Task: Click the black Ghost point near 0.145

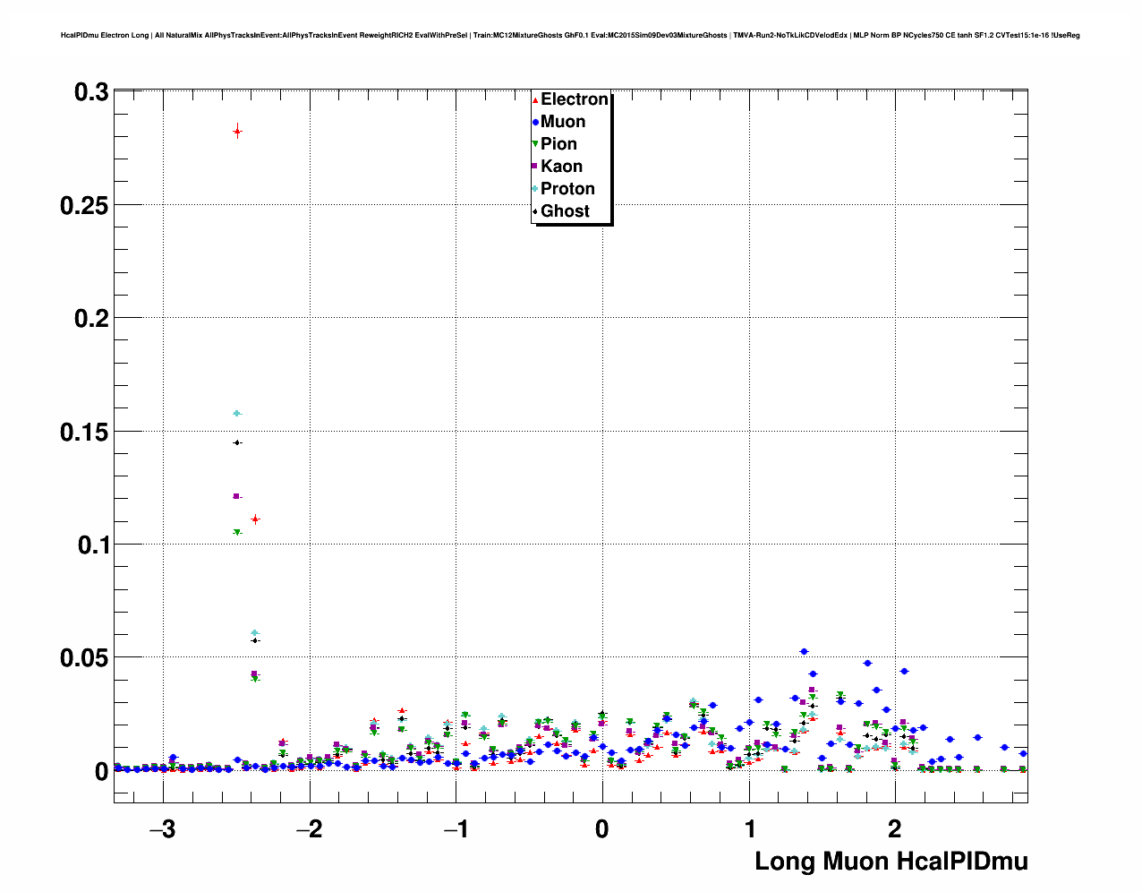Action: (237, 442)
